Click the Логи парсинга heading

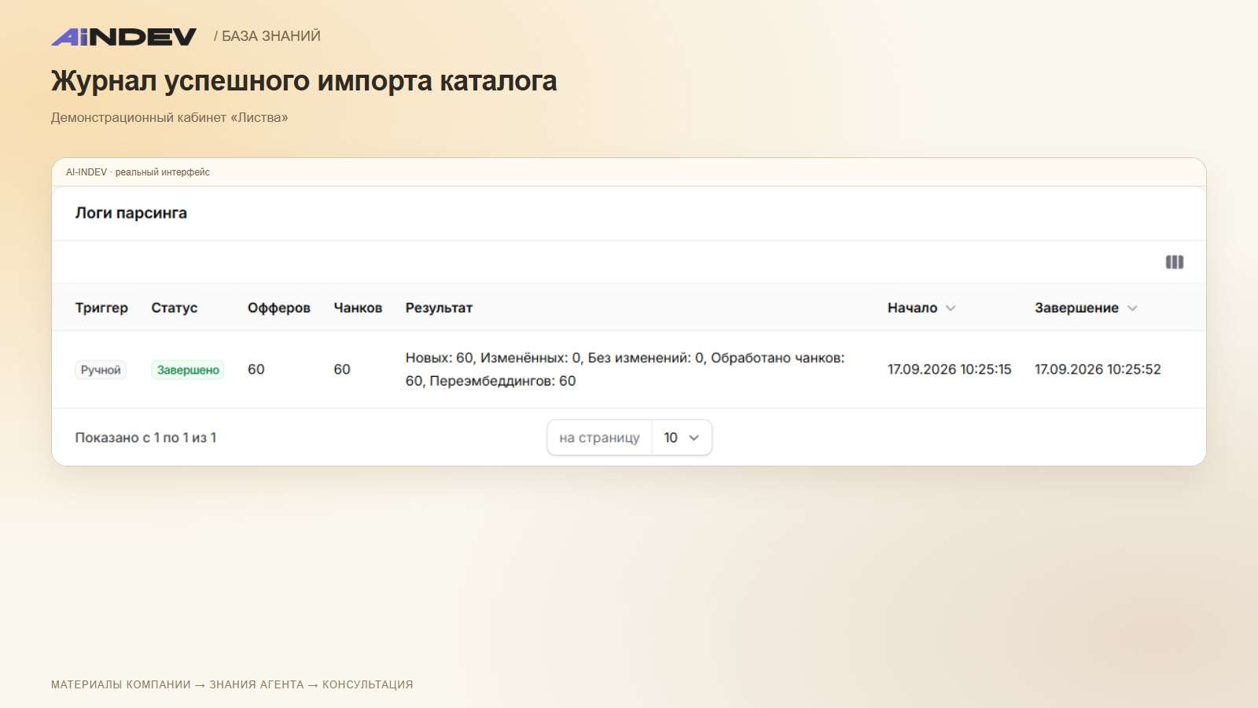pyautogui.click(x=131, y=213)
